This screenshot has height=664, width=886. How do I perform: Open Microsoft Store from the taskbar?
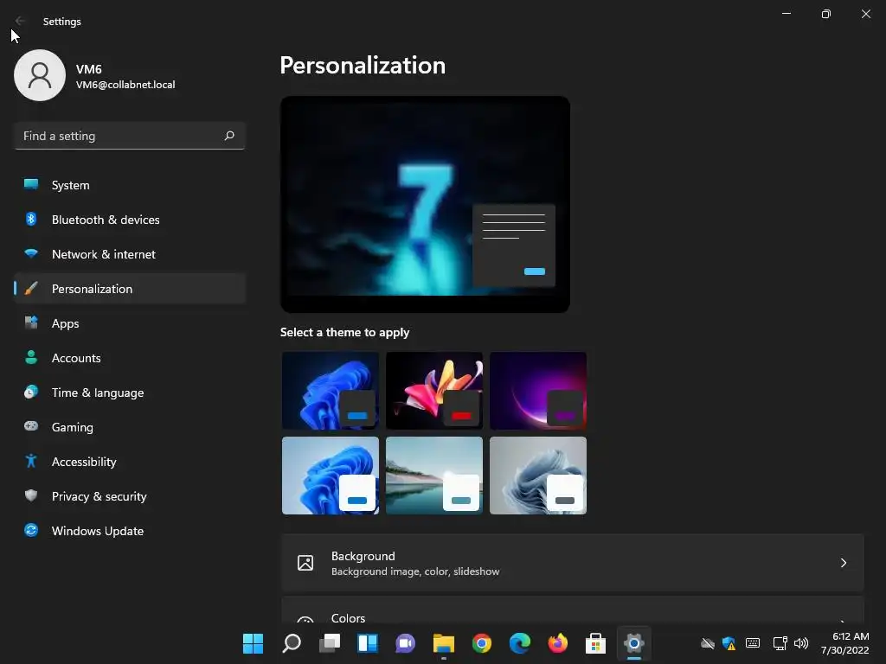[595, 643]
